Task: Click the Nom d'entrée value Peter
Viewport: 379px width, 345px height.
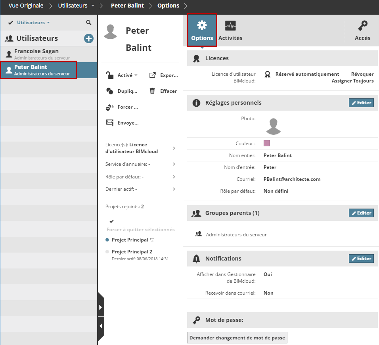Action: pos(270,167)
